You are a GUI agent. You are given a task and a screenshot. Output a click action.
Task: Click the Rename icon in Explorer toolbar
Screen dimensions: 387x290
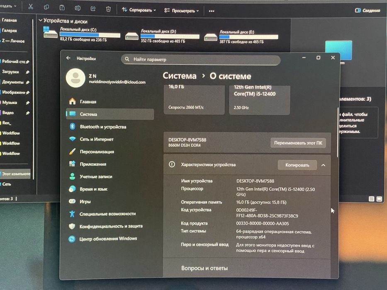tap(78, 8)
